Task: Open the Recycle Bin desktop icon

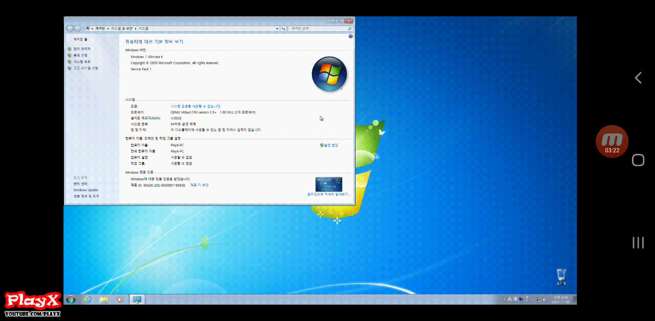Action: click(561, 277)
